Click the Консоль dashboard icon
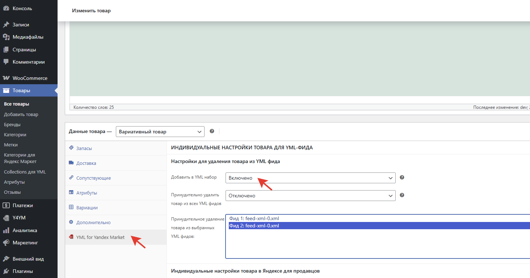The image size is (530, 278). point(6,8)
